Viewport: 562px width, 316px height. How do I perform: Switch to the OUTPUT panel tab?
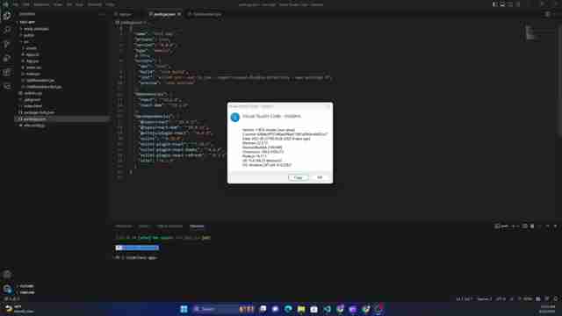click(x=144, y=226)
